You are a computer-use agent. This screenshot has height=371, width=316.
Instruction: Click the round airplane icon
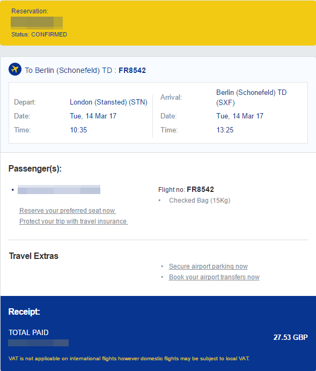[15, 69]
